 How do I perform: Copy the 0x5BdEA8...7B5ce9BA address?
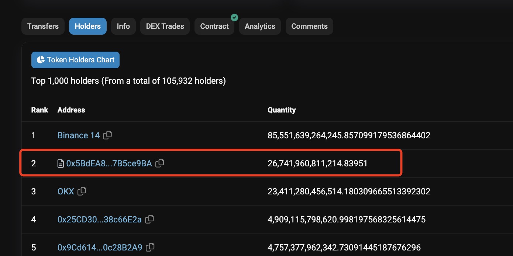coord(160,163)
